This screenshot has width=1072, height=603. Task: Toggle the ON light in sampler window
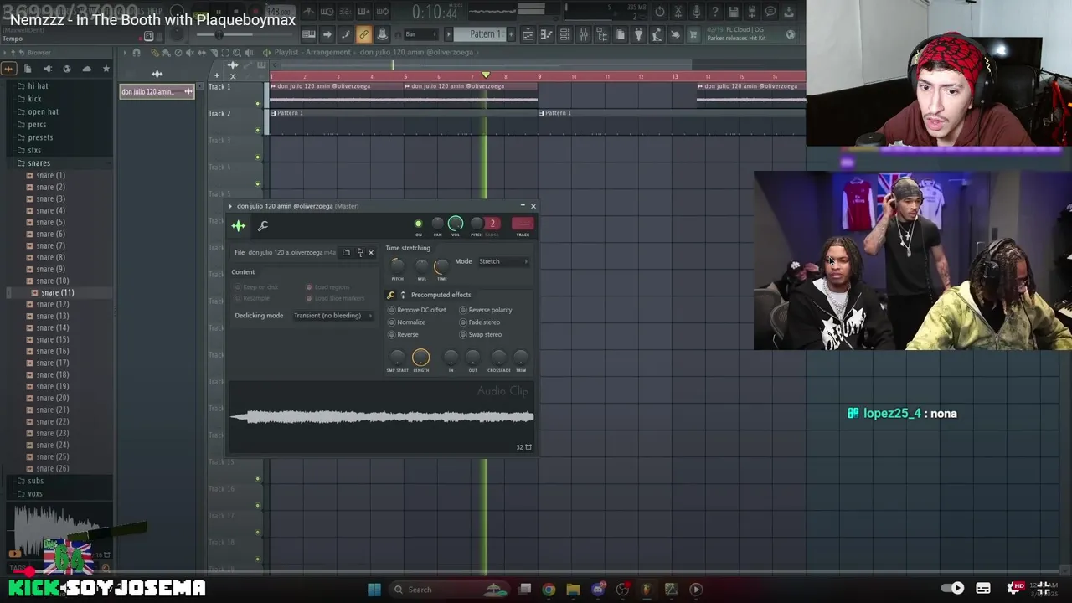click(x=419, y=224)
